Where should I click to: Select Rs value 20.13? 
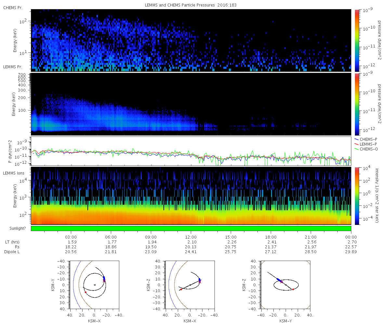(191, 247)
